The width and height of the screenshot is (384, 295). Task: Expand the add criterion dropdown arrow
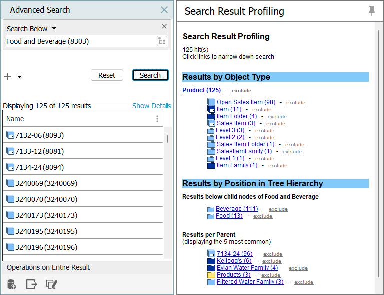point(20,77)
